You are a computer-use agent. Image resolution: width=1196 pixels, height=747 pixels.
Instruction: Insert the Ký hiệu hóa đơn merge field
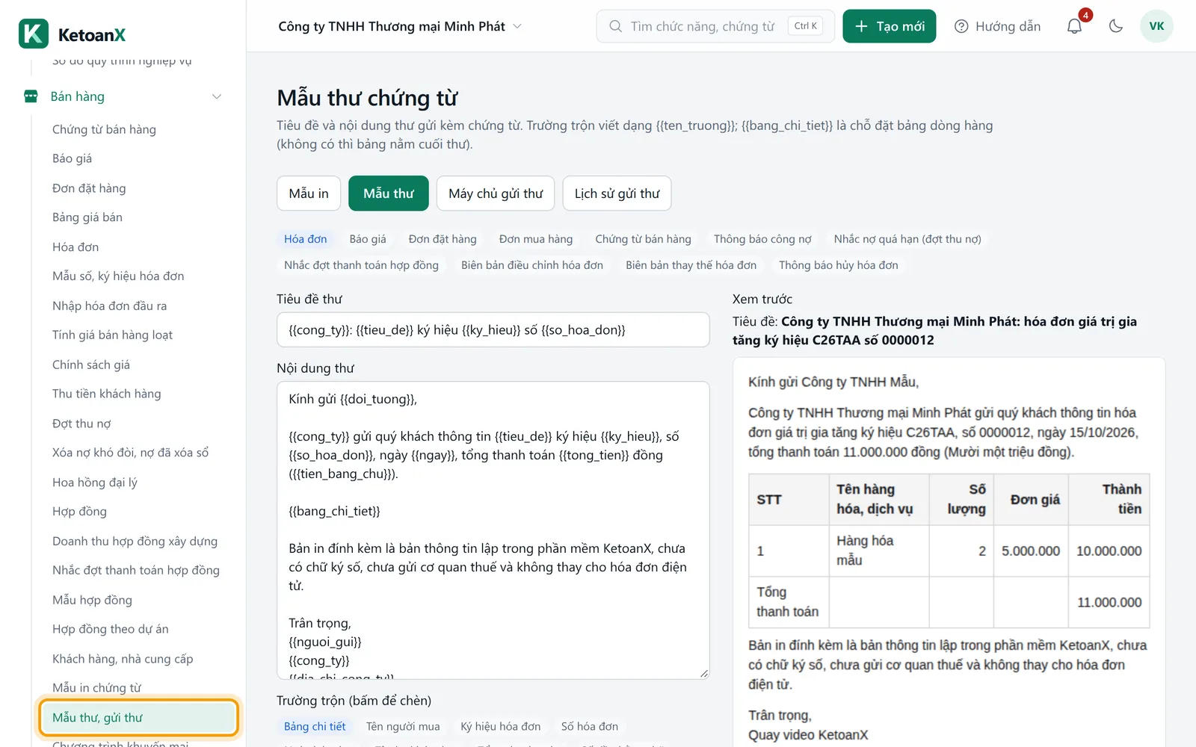(x=501, y=727)
